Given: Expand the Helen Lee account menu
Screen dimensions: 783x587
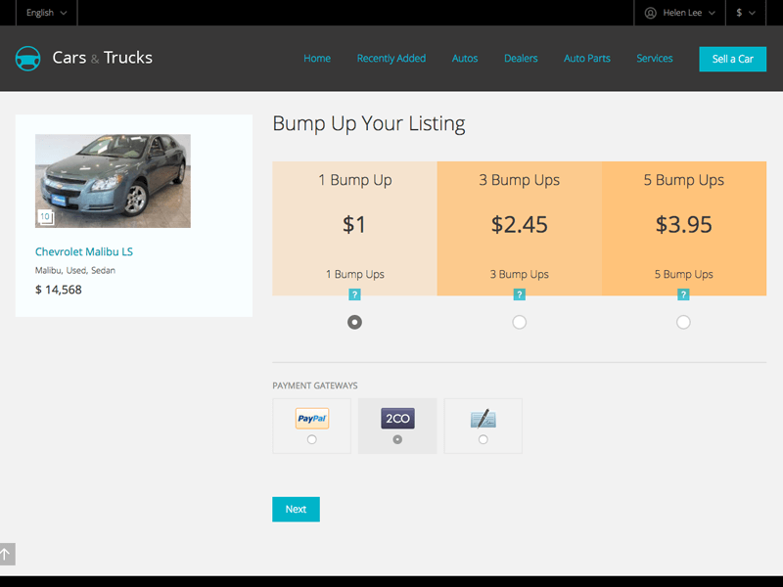Looking at the screenshot, I should pos(679,13).
